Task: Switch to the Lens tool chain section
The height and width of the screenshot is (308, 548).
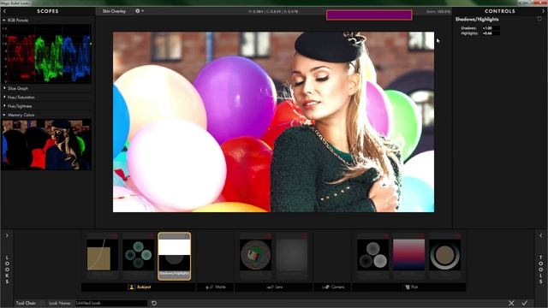Action: (x=274, y=287)
